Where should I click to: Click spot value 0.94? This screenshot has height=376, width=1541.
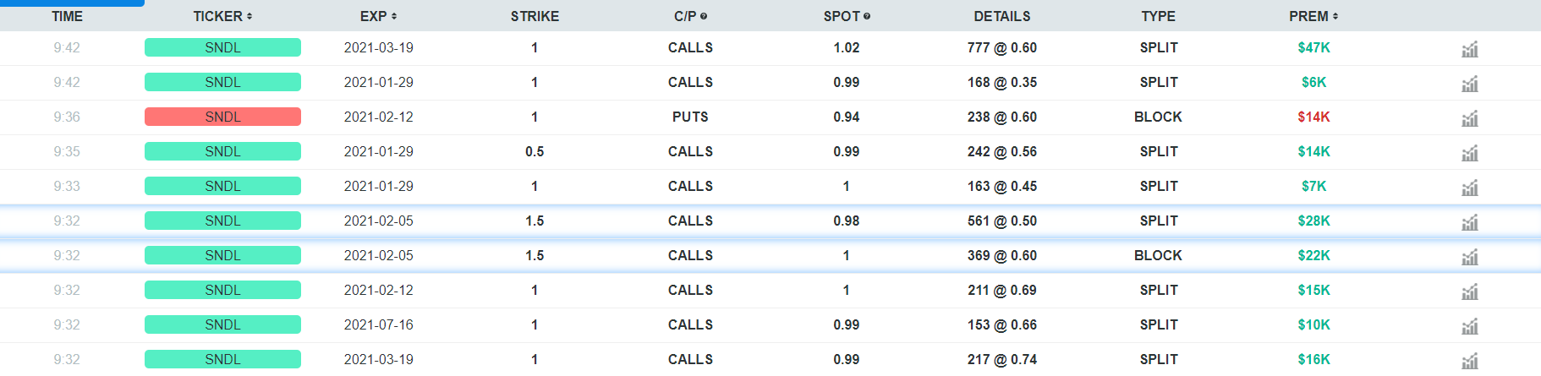847,117
